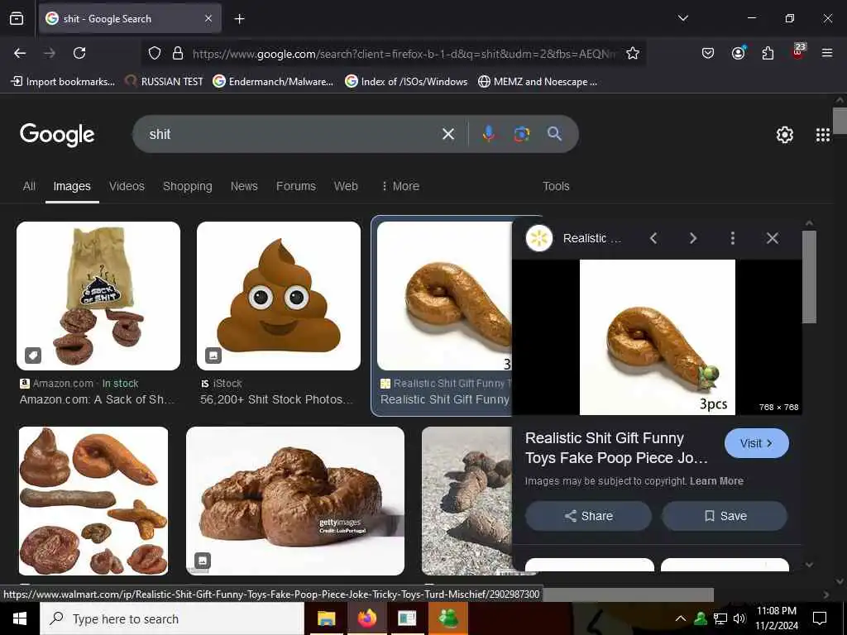Switch to Videos tab
Image resolution: width=847 pixels, height=635 pixels.
pyautogui.click(x=127, y=186)
